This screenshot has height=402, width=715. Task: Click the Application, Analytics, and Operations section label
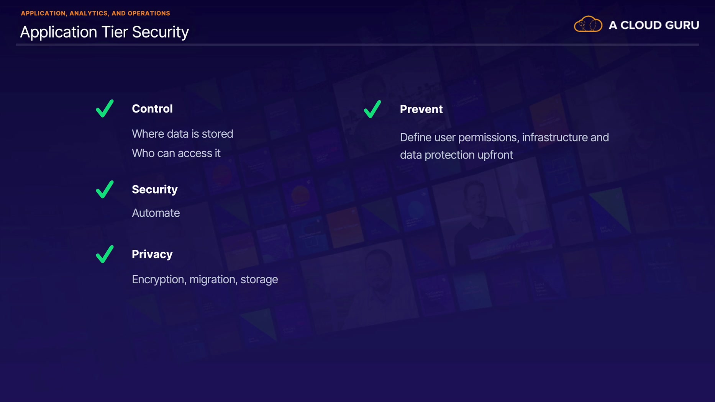point(95,13)
